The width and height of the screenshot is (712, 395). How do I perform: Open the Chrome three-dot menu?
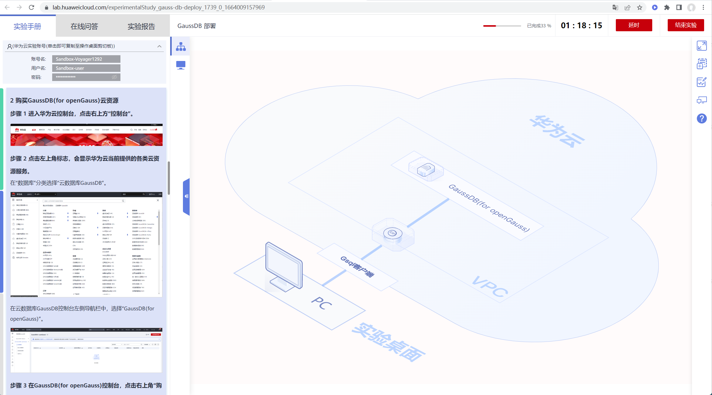coord(703,7)
